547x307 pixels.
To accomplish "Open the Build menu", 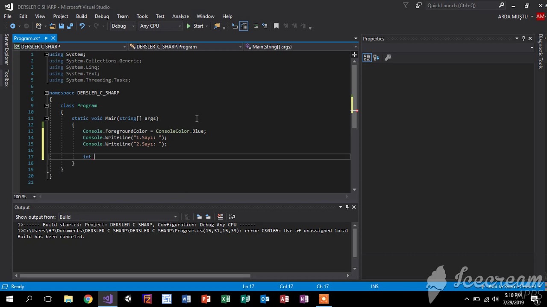I will click(x=81, y=16).
